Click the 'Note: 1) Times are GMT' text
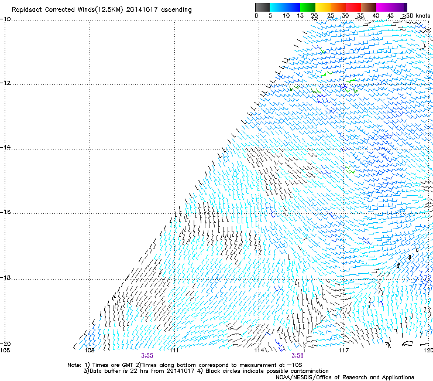Screen dimensions: 433x381 (x=101, y=365)
